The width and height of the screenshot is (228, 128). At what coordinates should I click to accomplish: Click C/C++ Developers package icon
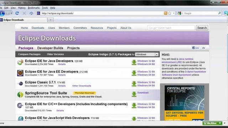20,106
